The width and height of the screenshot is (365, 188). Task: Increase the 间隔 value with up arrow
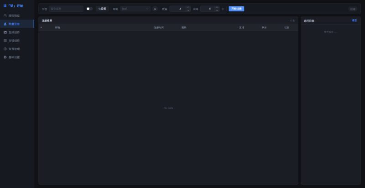point(216,7)
